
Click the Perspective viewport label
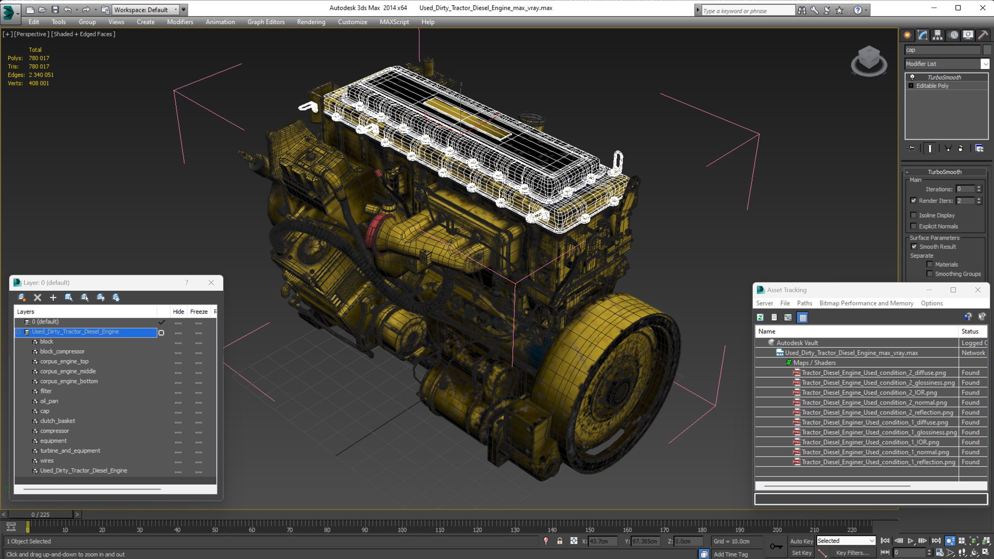(32, 34)
